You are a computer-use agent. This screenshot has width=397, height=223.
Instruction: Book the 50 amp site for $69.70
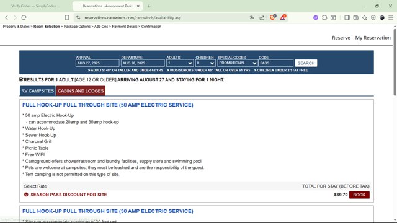[x=359, y=195]
